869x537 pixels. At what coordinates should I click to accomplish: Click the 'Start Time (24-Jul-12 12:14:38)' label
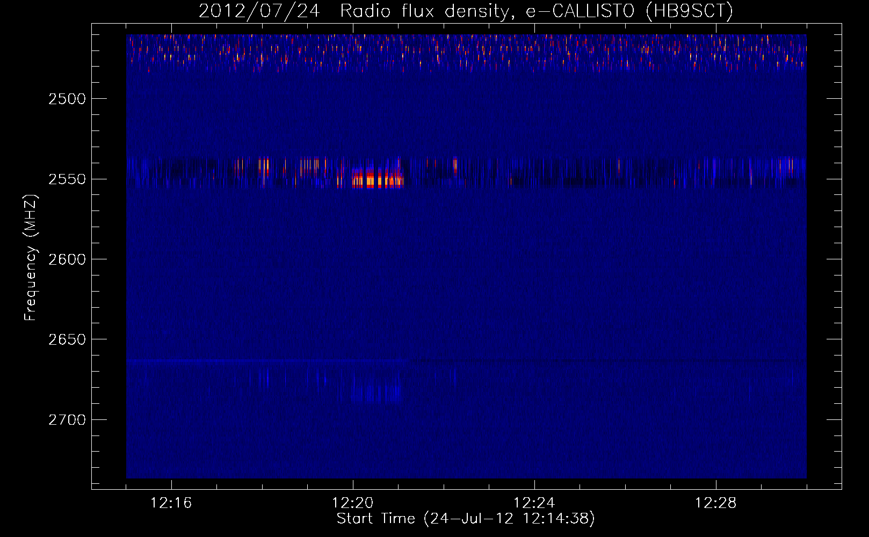[x=466, y=518]
